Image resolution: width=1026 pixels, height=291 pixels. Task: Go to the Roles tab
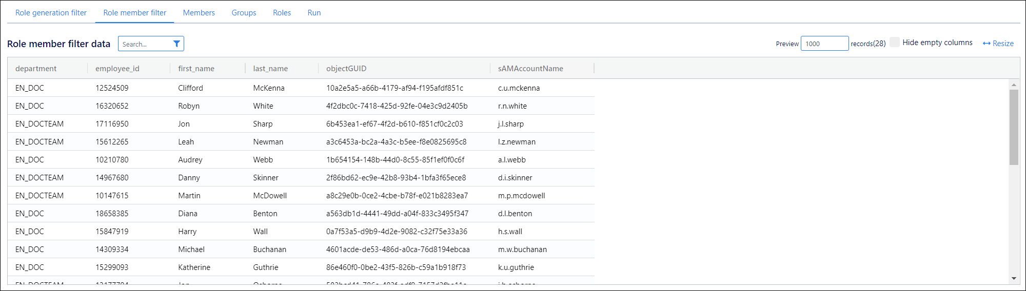tap(282, 13)
